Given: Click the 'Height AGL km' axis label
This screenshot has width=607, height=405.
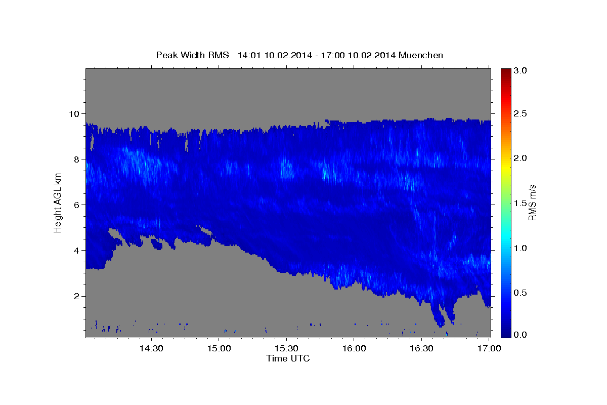Looking at the screenshot, I should (58, 202).
